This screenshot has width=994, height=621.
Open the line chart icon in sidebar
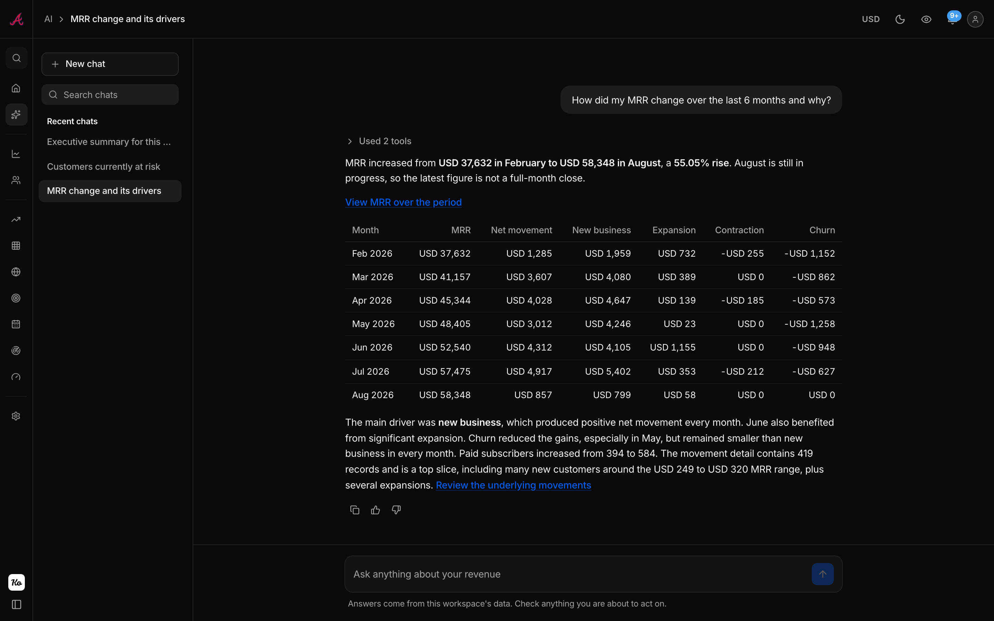click(x=16, y=154)
